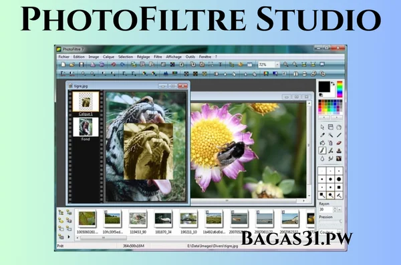The image size is (401, 265).
Task: Open the 72% zoom dropdown
Action: coord(277,65)
